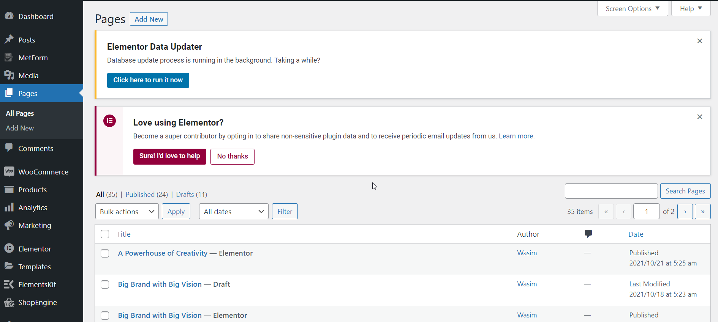Click 'Published 2021/10/21 at 5:25 am' date
Screen dimensions: 718x322
[x=663, y=258]
